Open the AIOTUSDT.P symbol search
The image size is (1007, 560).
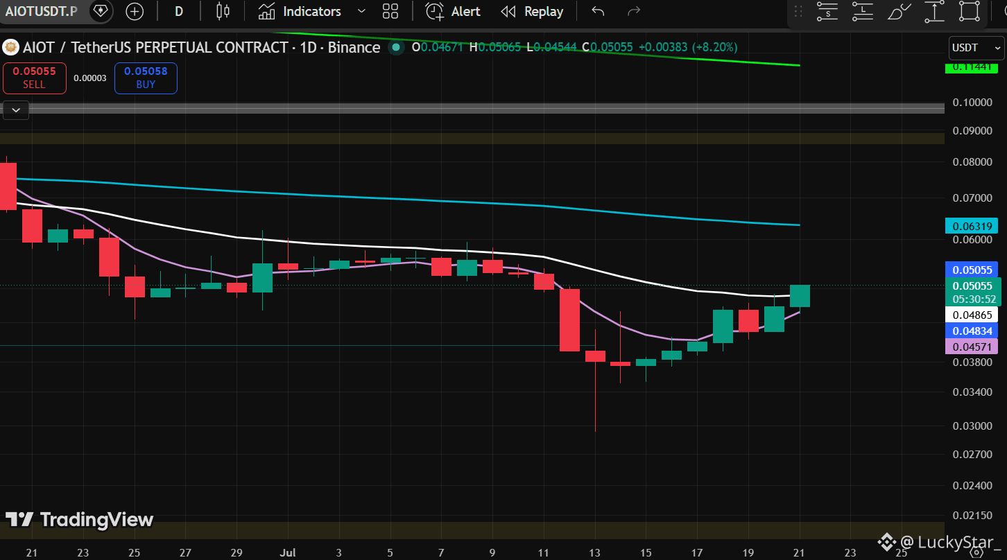(42, 11)
